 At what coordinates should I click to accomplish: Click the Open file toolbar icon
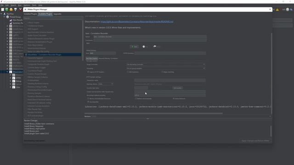click(11, 9)
